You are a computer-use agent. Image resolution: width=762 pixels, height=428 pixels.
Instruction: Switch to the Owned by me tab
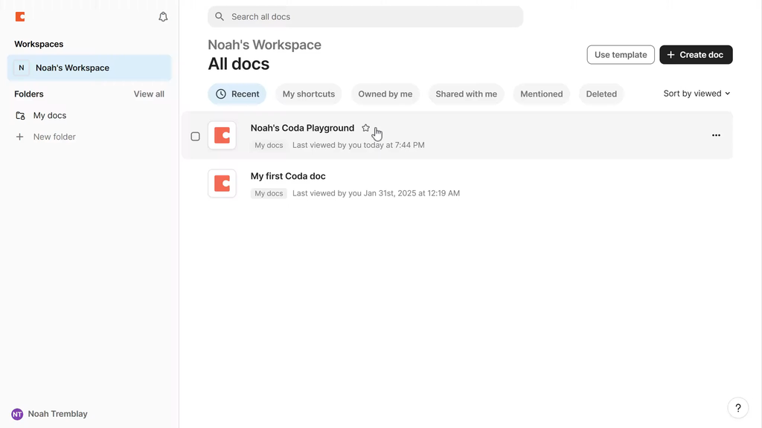click(385, 94)
